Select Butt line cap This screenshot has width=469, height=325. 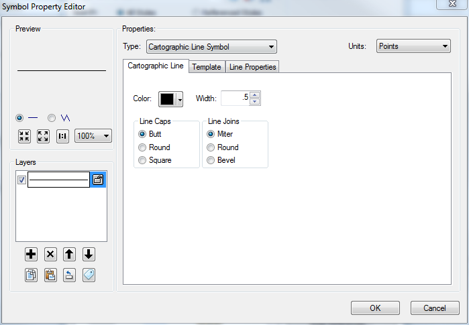pos(142,134)
